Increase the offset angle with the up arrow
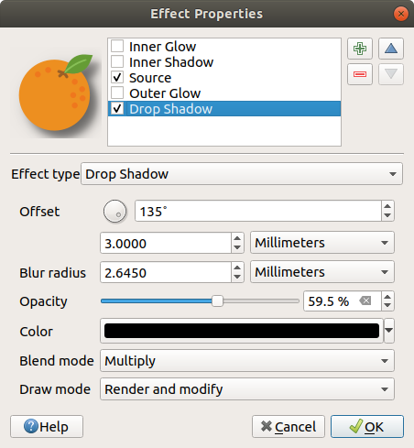This screenshot has height=448, width=414. (x=387, y=206)
